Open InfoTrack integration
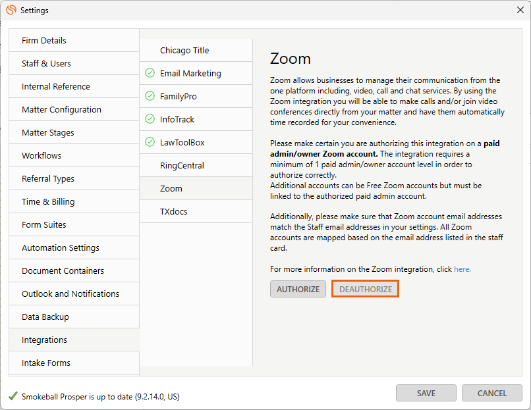The image size is (531, 410). (x=196, y=119)
